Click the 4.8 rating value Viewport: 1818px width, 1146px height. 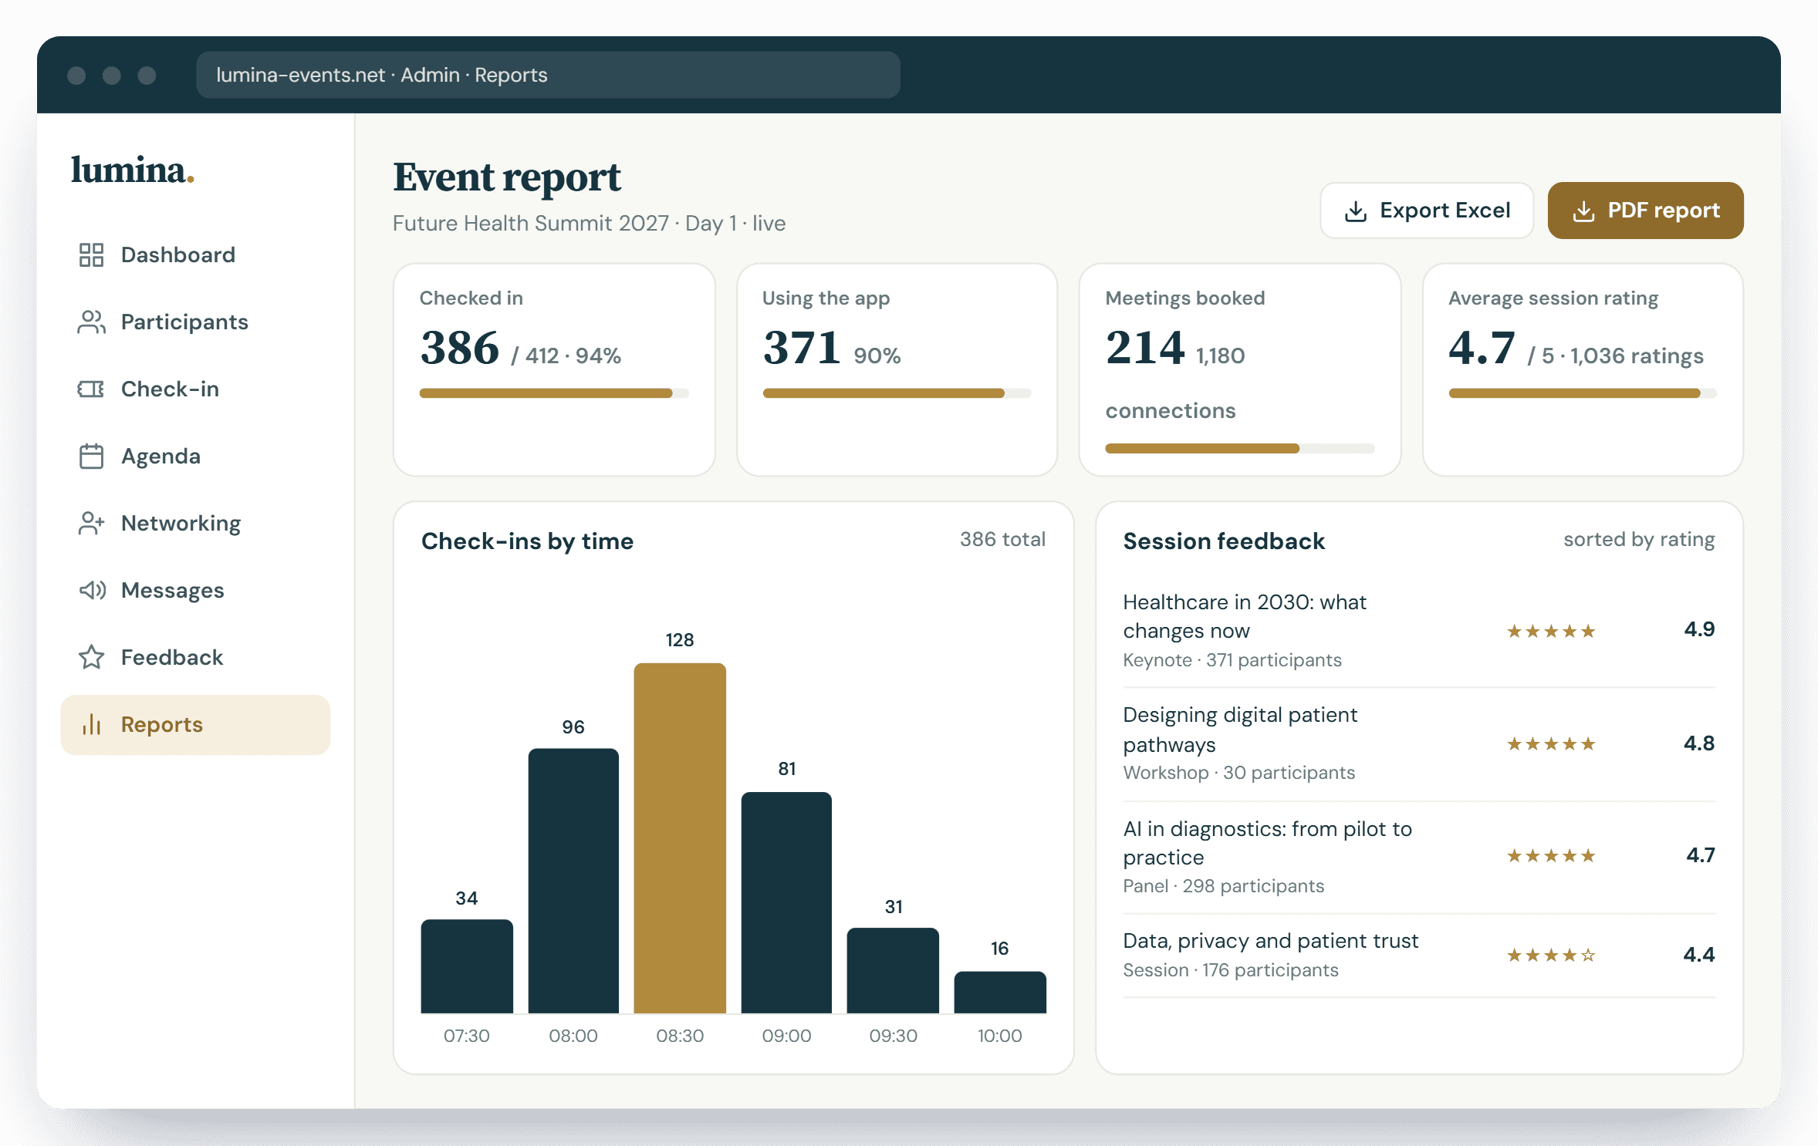[1699, 743]
